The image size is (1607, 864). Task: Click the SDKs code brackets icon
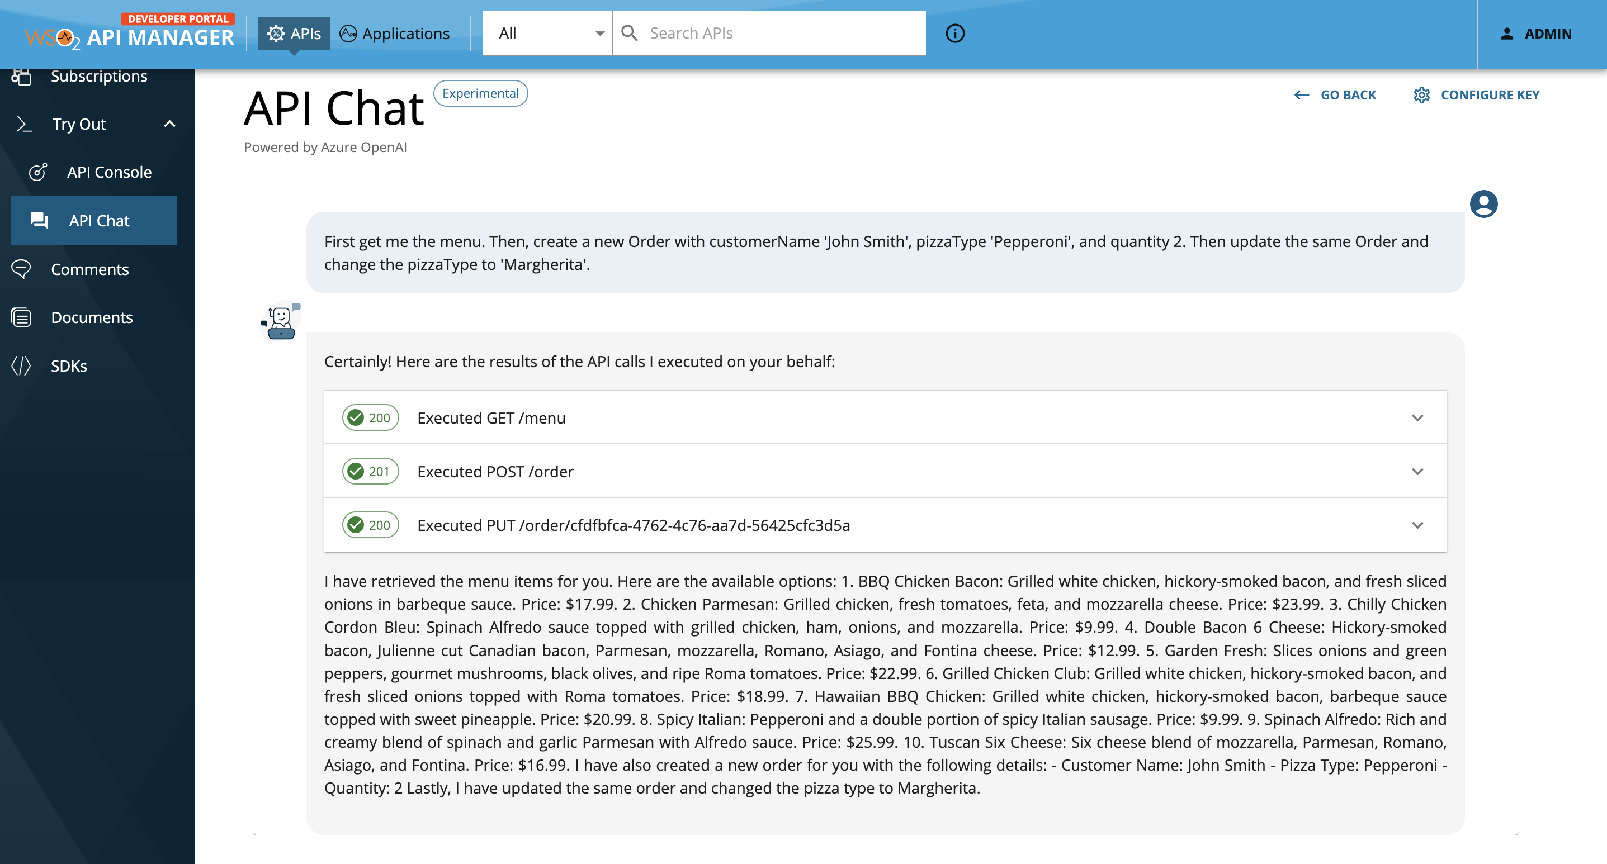click(21, 366)
